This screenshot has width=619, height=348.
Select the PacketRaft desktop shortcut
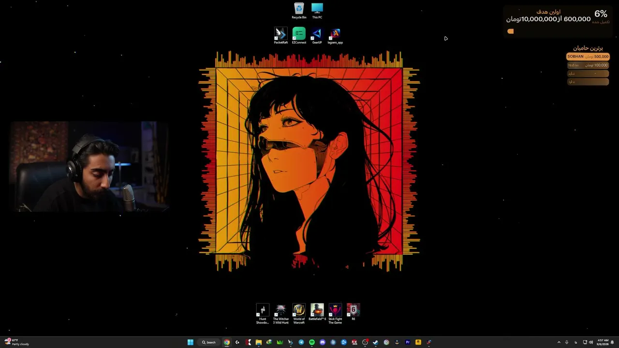(x=281, y=36)
